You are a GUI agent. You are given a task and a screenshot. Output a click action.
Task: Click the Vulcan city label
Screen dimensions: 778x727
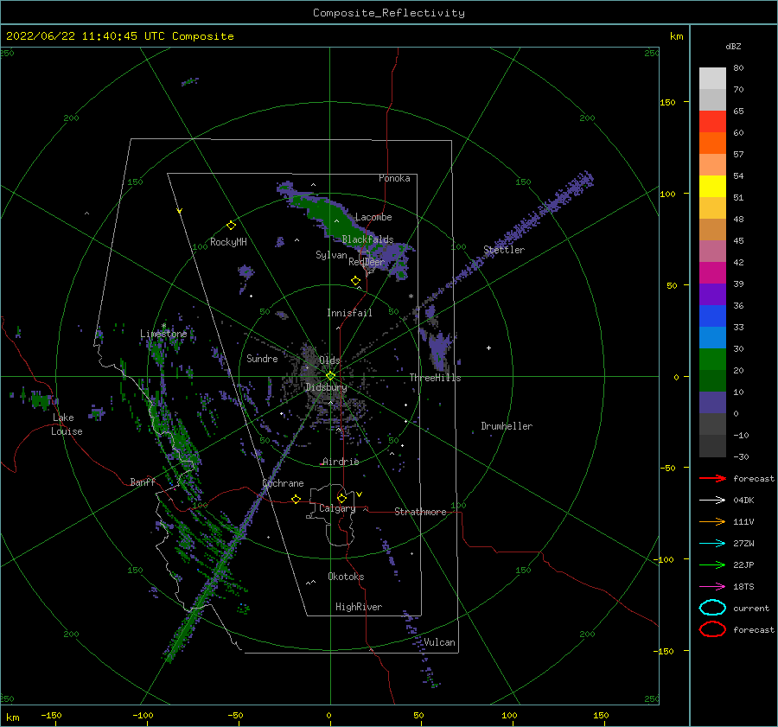pyautogui.click(x=439, y=642)
